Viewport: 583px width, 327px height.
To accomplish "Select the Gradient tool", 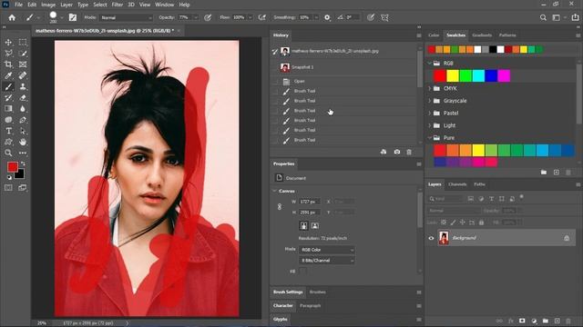I will coord(8,109).
